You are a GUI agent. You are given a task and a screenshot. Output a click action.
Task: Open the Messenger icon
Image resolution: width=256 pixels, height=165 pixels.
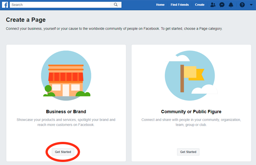(222, 5)
